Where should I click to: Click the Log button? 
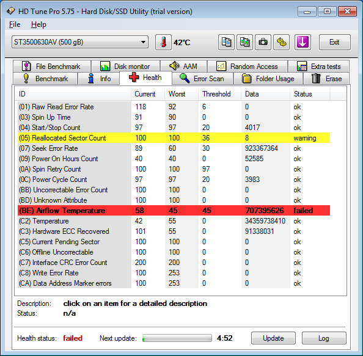tap(324, 338)
